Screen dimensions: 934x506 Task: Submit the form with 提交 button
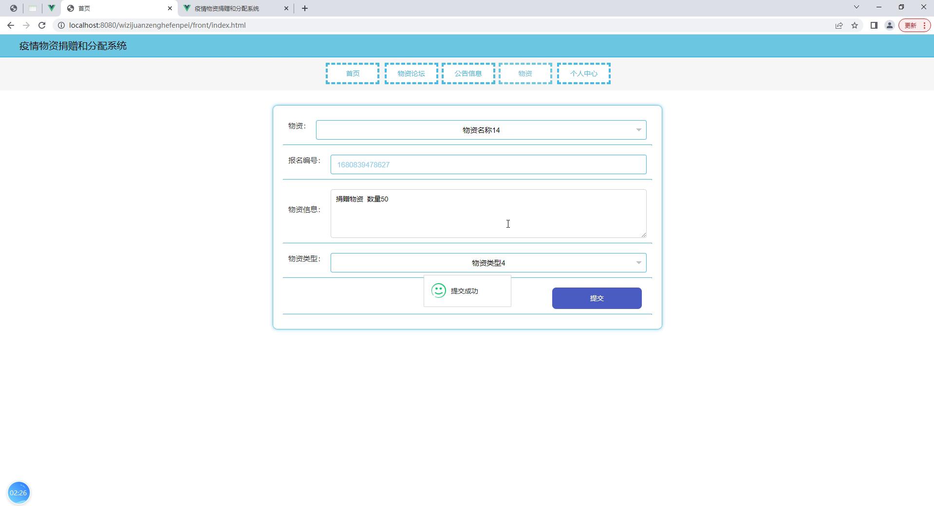[597, 298]
